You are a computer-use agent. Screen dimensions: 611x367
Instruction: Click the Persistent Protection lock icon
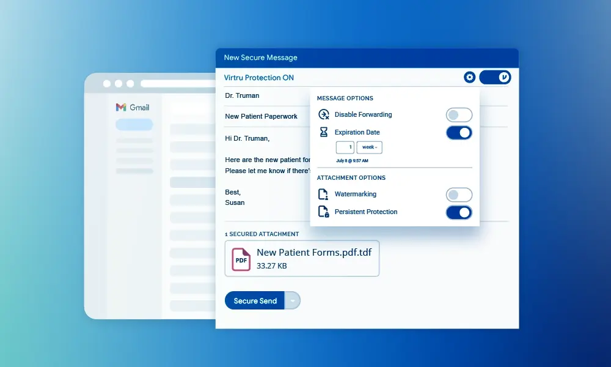pos(324,212)
